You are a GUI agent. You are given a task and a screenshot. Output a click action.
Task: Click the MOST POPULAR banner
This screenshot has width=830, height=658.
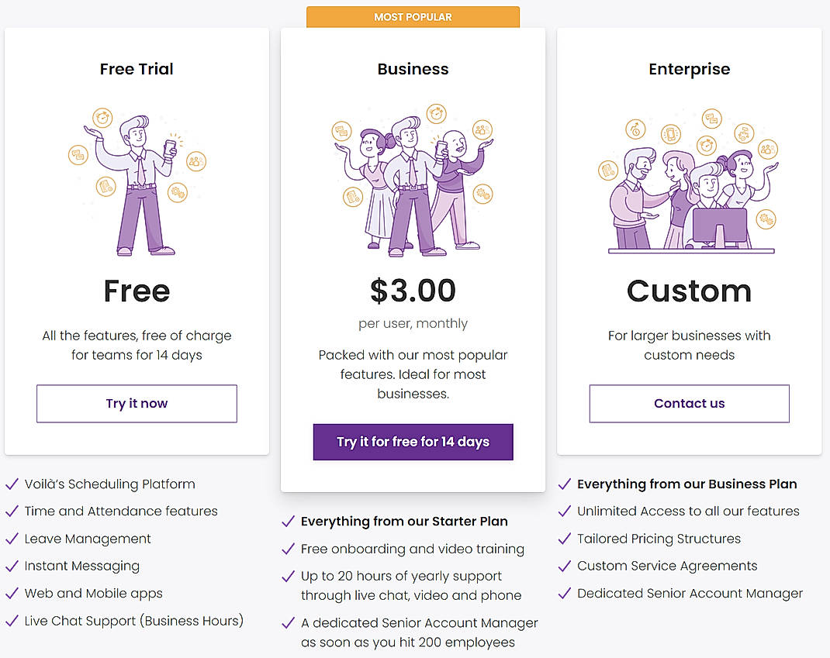pyautogui.click(x=413, y=16)
